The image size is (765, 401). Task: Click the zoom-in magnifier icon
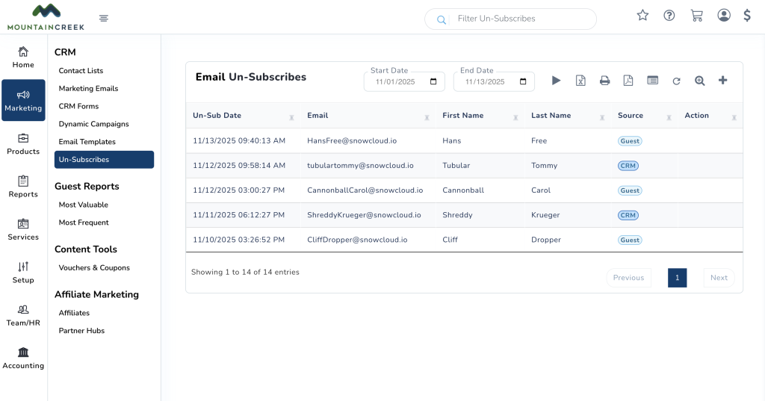700,81
